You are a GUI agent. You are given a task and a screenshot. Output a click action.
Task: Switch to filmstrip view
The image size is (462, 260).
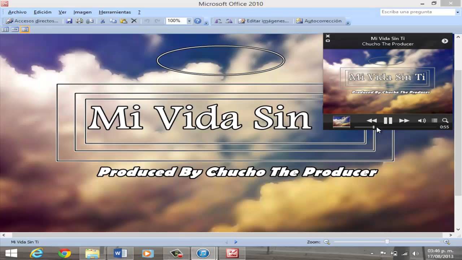(x=15, y=30)
